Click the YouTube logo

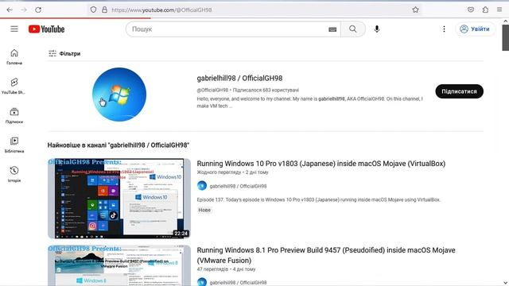pyautogui.click(x=46, y=29)
